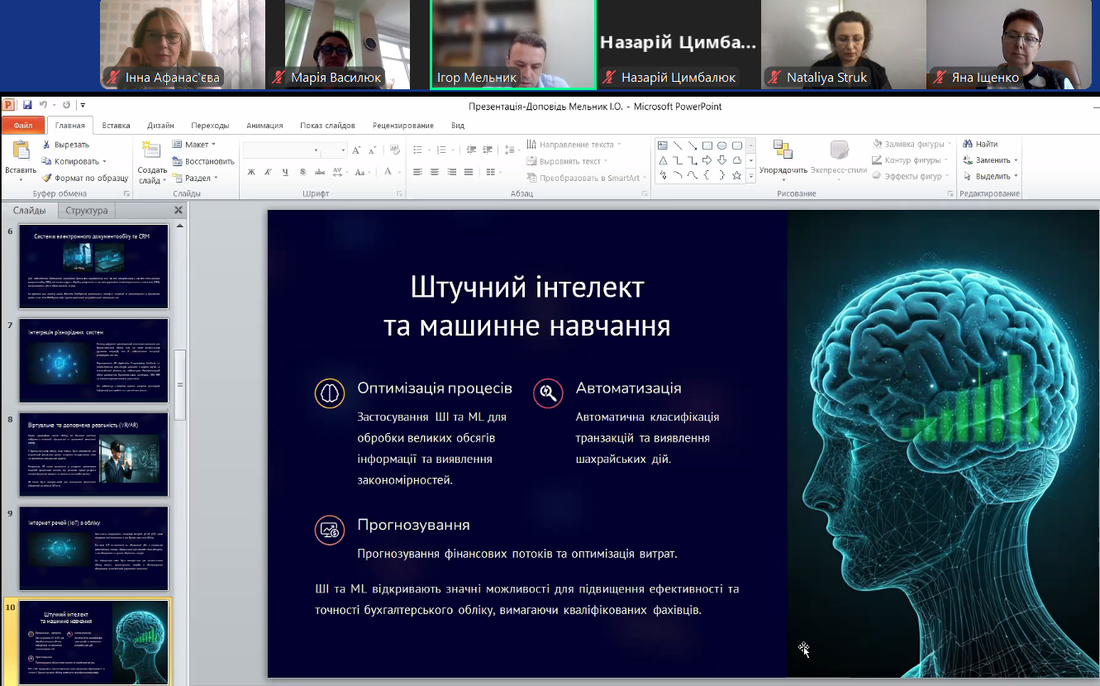Click the Restore (Восстановить) slide button

(203, 161)
